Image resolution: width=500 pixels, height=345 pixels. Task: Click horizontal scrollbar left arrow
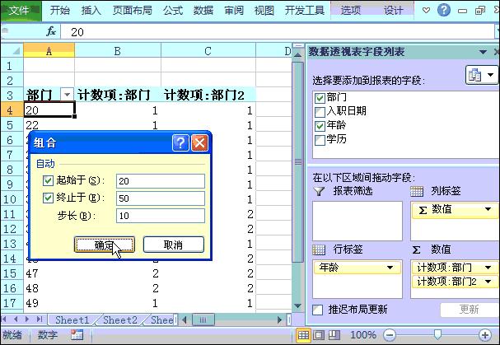point(184,319)
